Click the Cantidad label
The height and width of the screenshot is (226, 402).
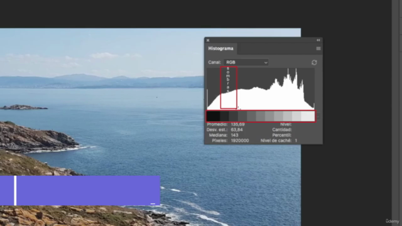click(282, 130)
